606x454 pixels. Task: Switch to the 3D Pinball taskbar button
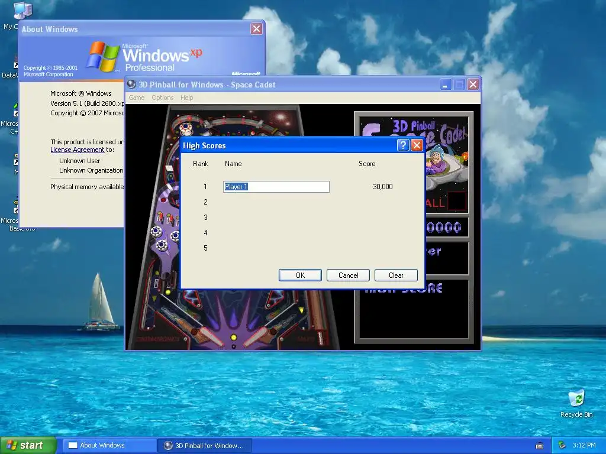click(205, 445)
